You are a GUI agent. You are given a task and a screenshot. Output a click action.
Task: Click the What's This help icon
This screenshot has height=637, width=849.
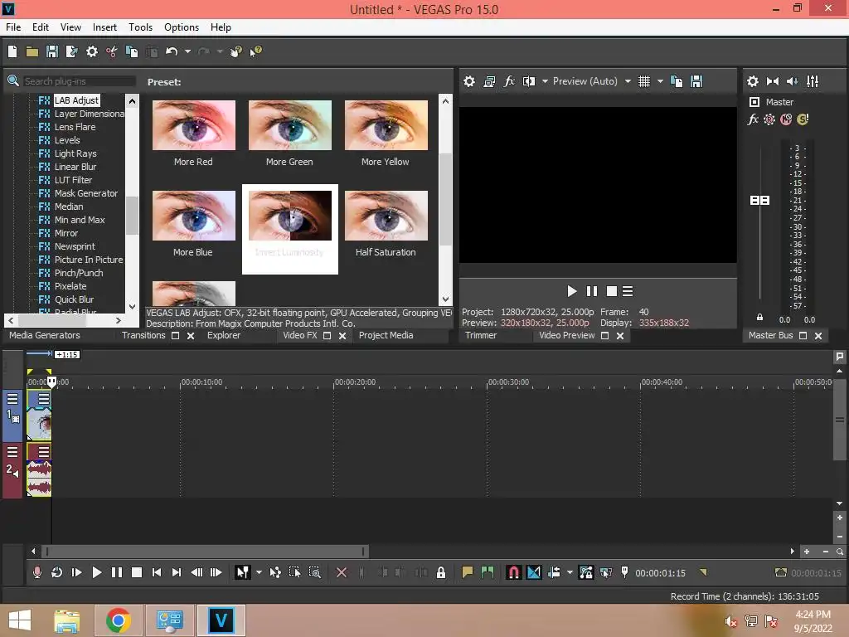[255, 51]
